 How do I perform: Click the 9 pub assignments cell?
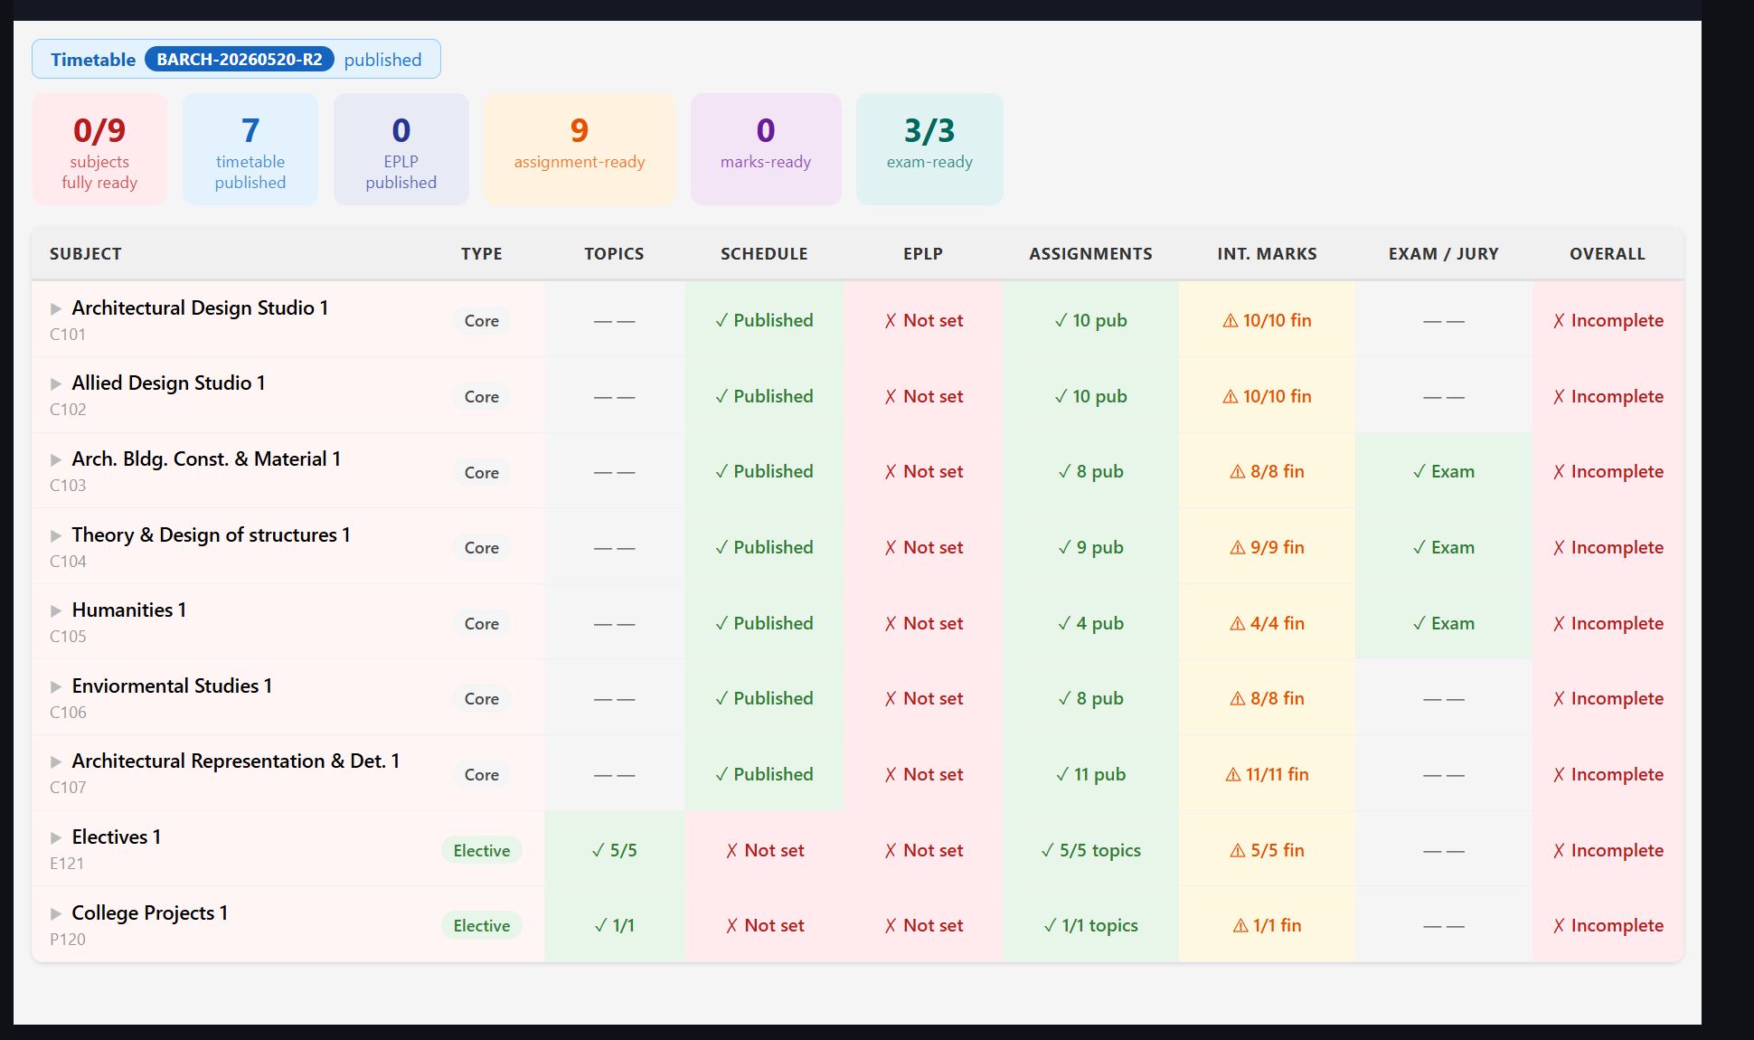(x=1091, y=547)
